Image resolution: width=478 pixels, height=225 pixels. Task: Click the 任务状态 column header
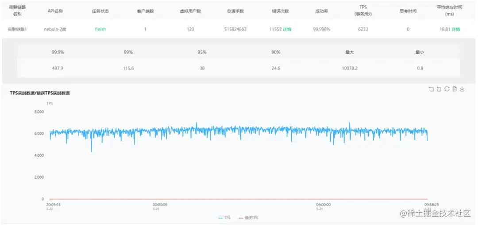[x=100, y=11]
